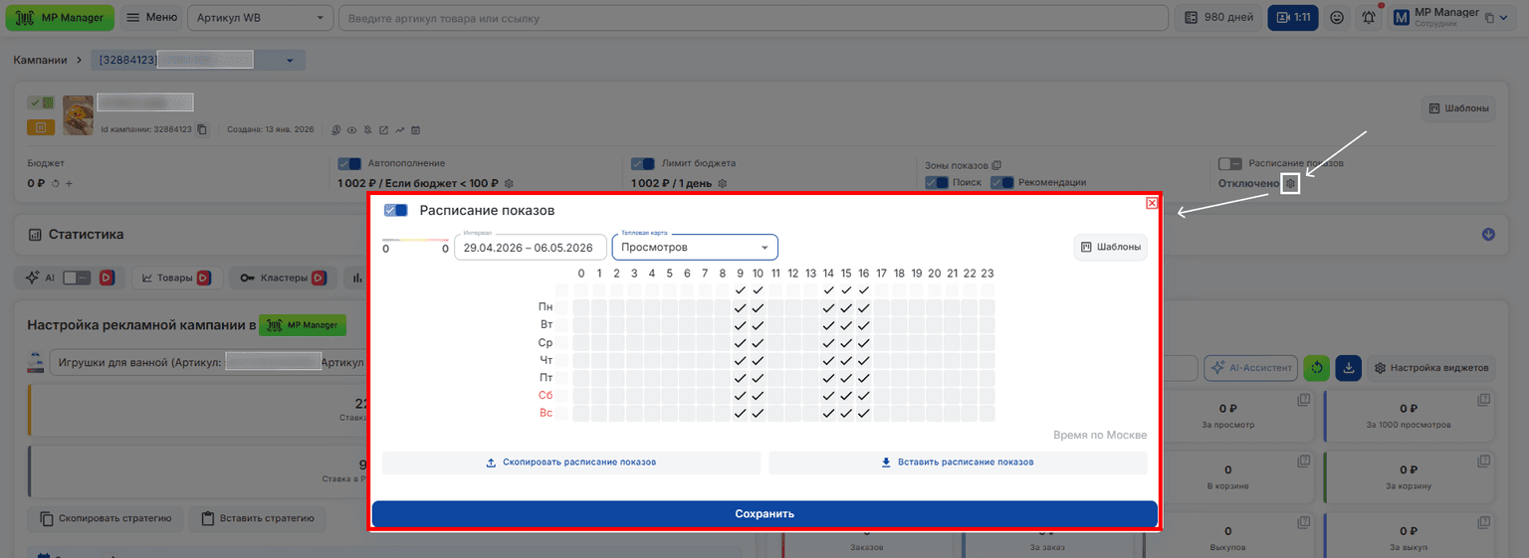
Task: Click the Сохранить button
Action: point(764,514)
